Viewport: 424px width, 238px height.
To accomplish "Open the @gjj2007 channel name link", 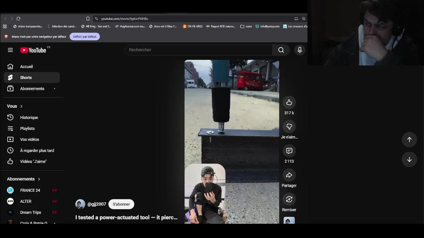I will click(97, 204).
